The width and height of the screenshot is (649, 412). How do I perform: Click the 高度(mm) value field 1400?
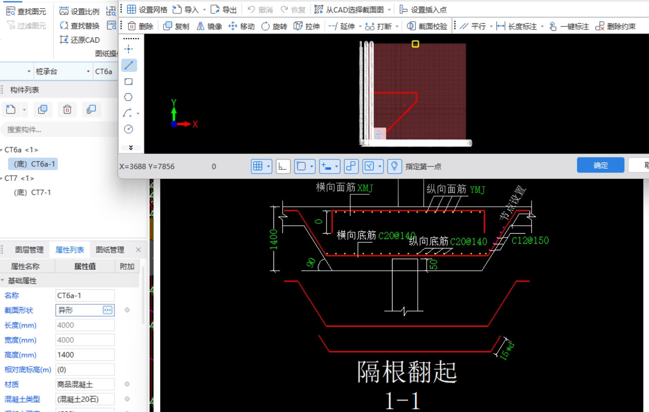pos(85,355)
